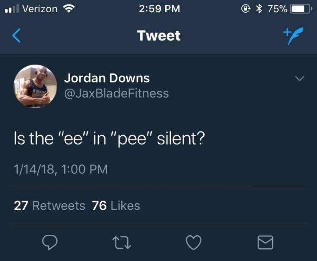Like the tweet with heart icon
This screenshot has width=317, height=261.
tap(193, 242)
